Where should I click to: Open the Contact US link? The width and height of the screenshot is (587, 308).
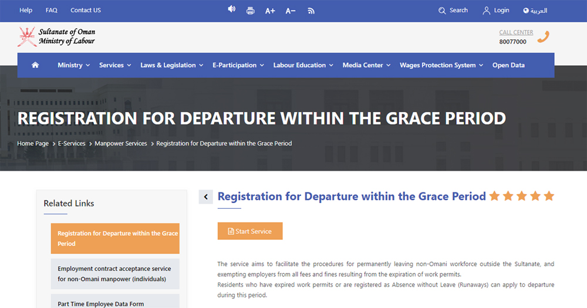pyautogui.click(x=86, y=10)
